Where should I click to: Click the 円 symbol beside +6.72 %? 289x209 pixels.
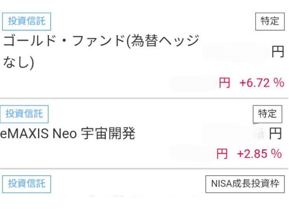coord(225,83)
